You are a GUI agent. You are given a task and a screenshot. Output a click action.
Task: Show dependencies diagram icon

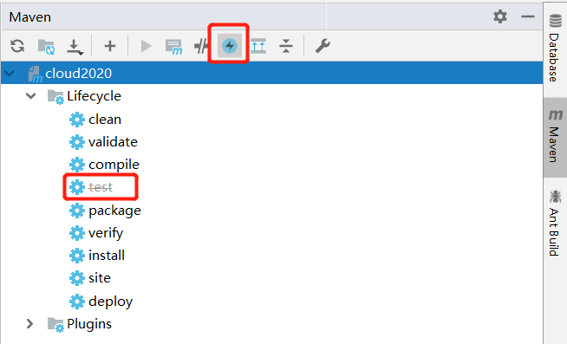(258, 46)
